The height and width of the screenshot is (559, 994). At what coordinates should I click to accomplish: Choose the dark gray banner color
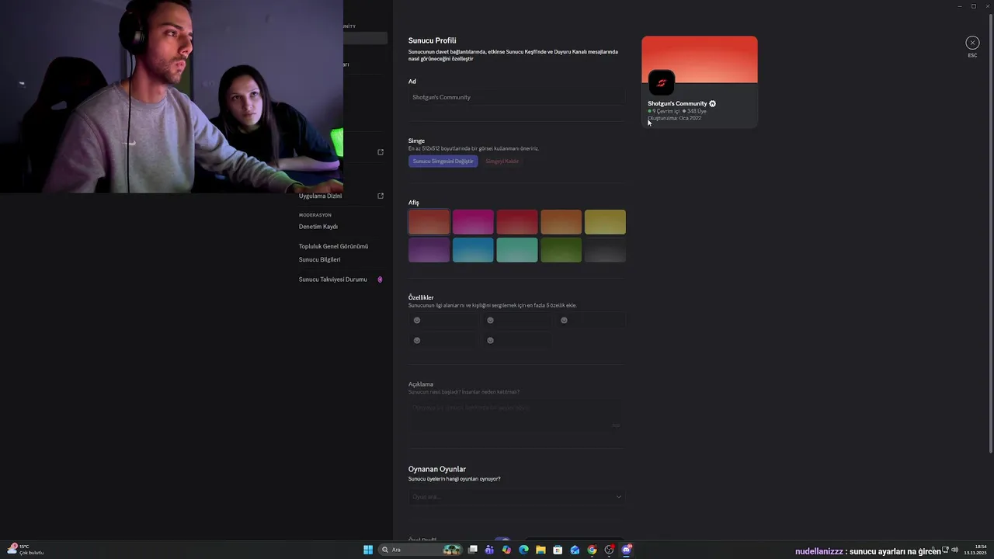(605, 250)
